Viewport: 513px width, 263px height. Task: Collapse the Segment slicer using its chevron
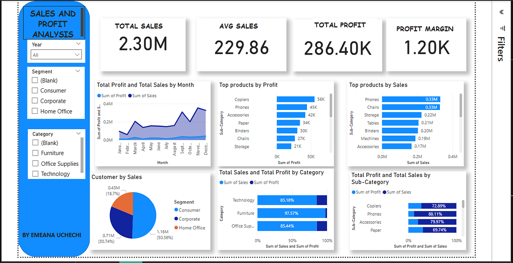tap(78, 70)
